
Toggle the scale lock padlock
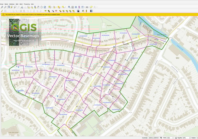point(176,138)
